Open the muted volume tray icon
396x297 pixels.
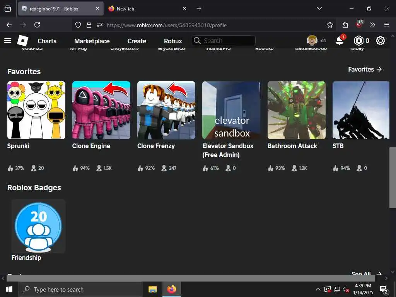(x=346, y=289)
